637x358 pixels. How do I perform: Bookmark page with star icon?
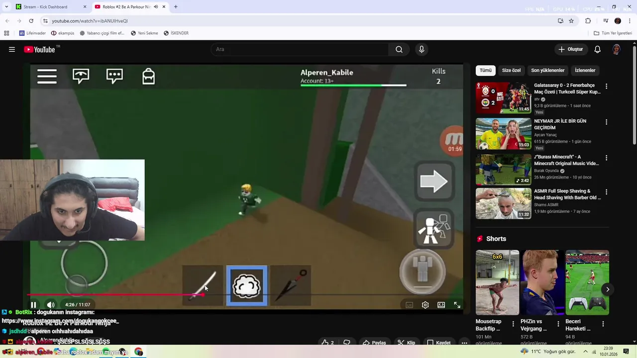[x=571, y=21]
